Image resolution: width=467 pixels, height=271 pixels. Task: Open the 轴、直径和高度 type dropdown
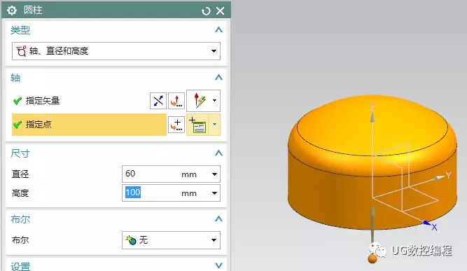tap(116, 51)
